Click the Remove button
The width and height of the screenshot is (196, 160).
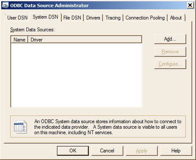(x=170, y=52)
